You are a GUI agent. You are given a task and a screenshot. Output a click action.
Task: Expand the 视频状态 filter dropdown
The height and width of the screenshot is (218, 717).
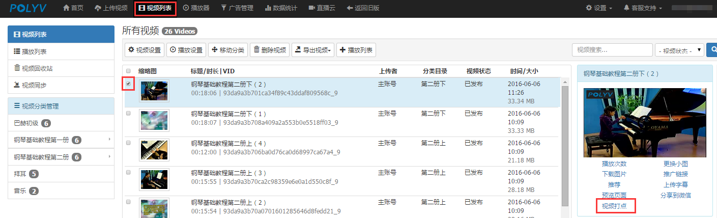tap(680, 50)
